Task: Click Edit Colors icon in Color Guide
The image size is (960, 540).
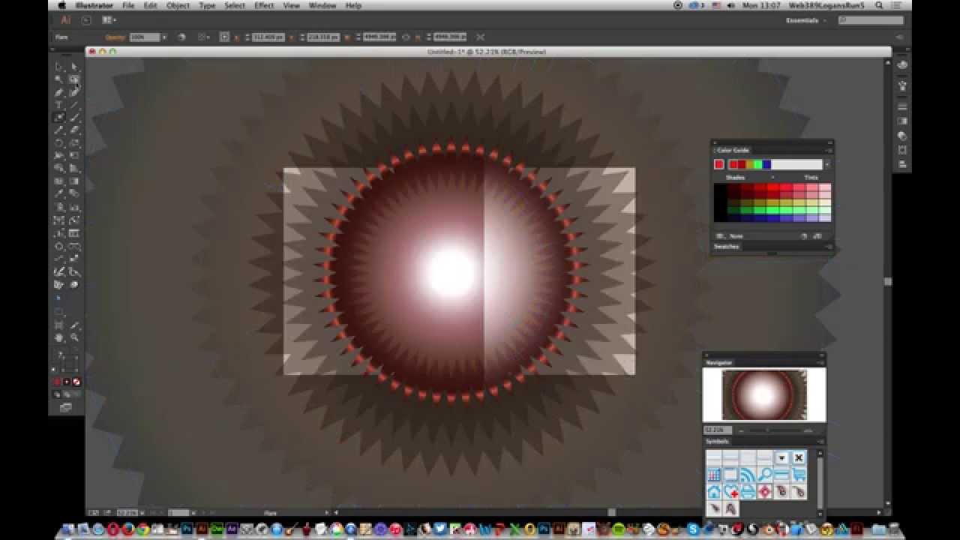Action: coord(804,236)
